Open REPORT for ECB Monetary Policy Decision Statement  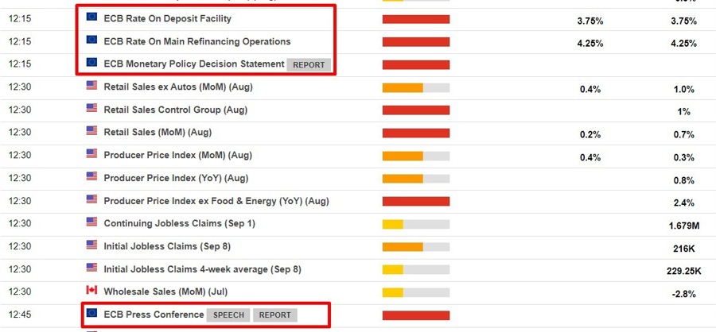point(309,64)
